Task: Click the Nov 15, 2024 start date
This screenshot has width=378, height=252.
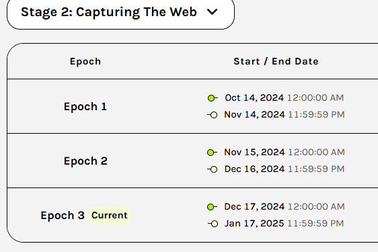Action: 254,153
